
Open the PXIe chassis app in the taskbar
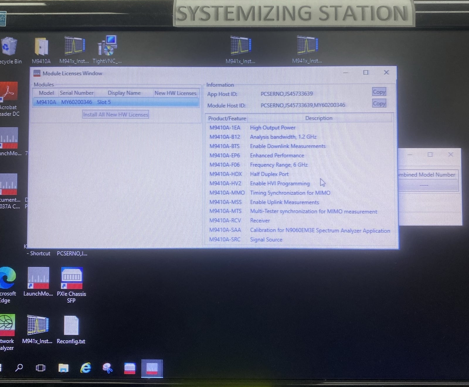[x=130, y=368]
